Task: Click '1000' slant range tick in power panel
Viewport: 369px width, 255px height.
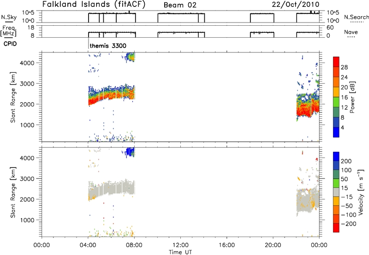Action: point(27,125)
